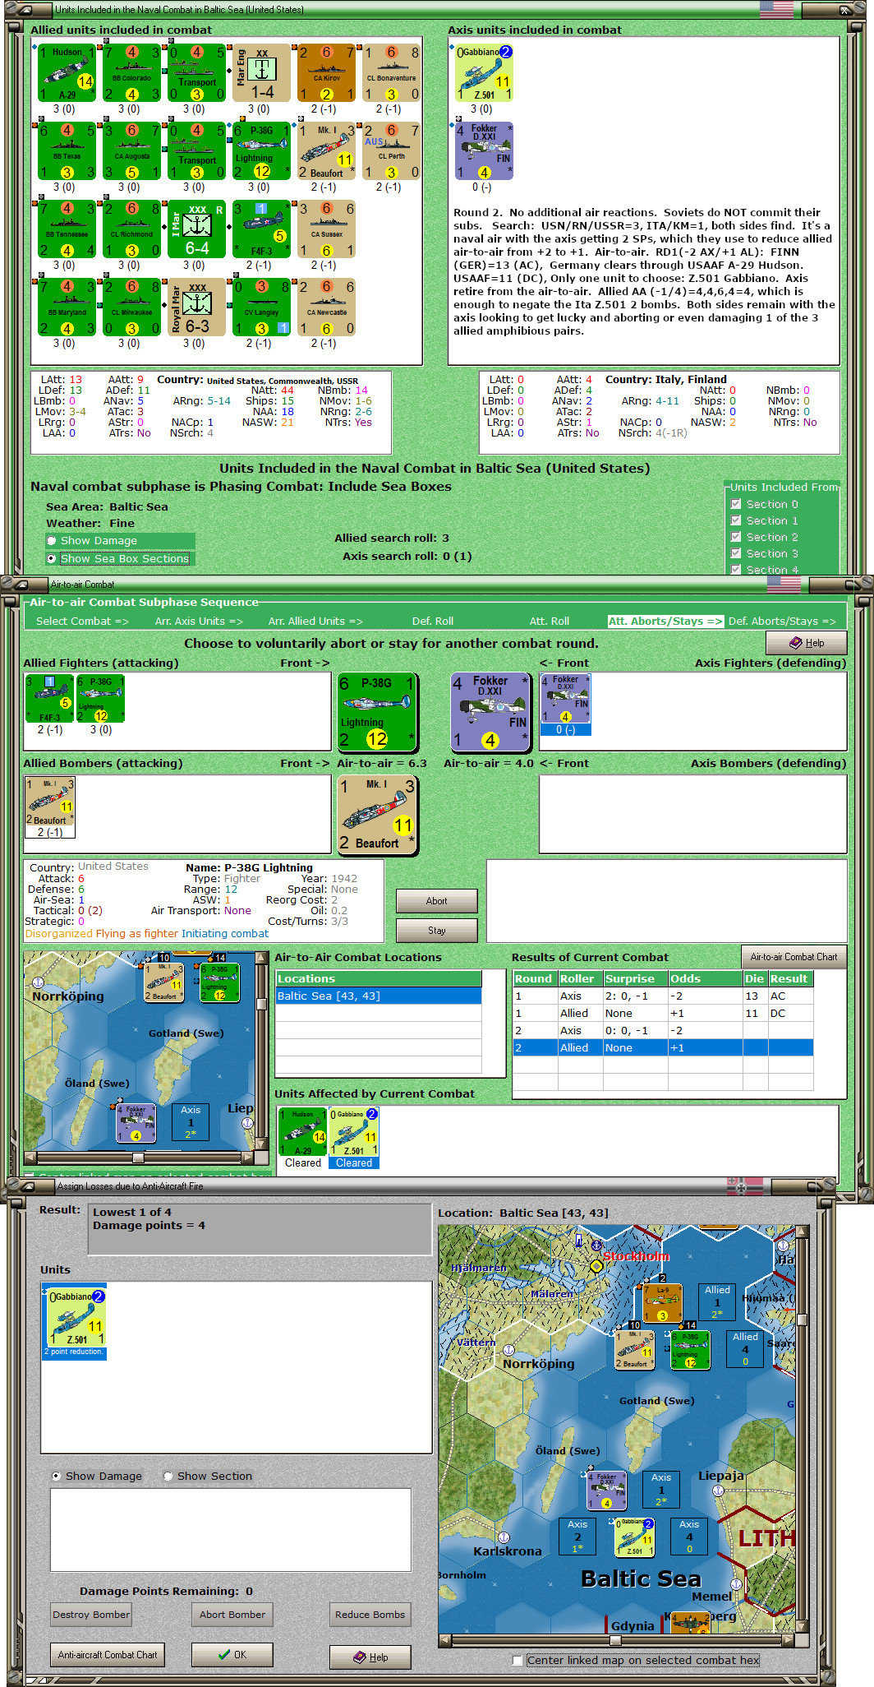Click the Stay button
The height and width of the screenshot is (1687, 874).
coord(436,931)
